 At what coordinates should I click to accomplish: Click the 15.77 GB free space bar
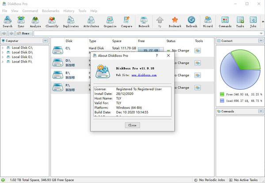tap(151, 50)
